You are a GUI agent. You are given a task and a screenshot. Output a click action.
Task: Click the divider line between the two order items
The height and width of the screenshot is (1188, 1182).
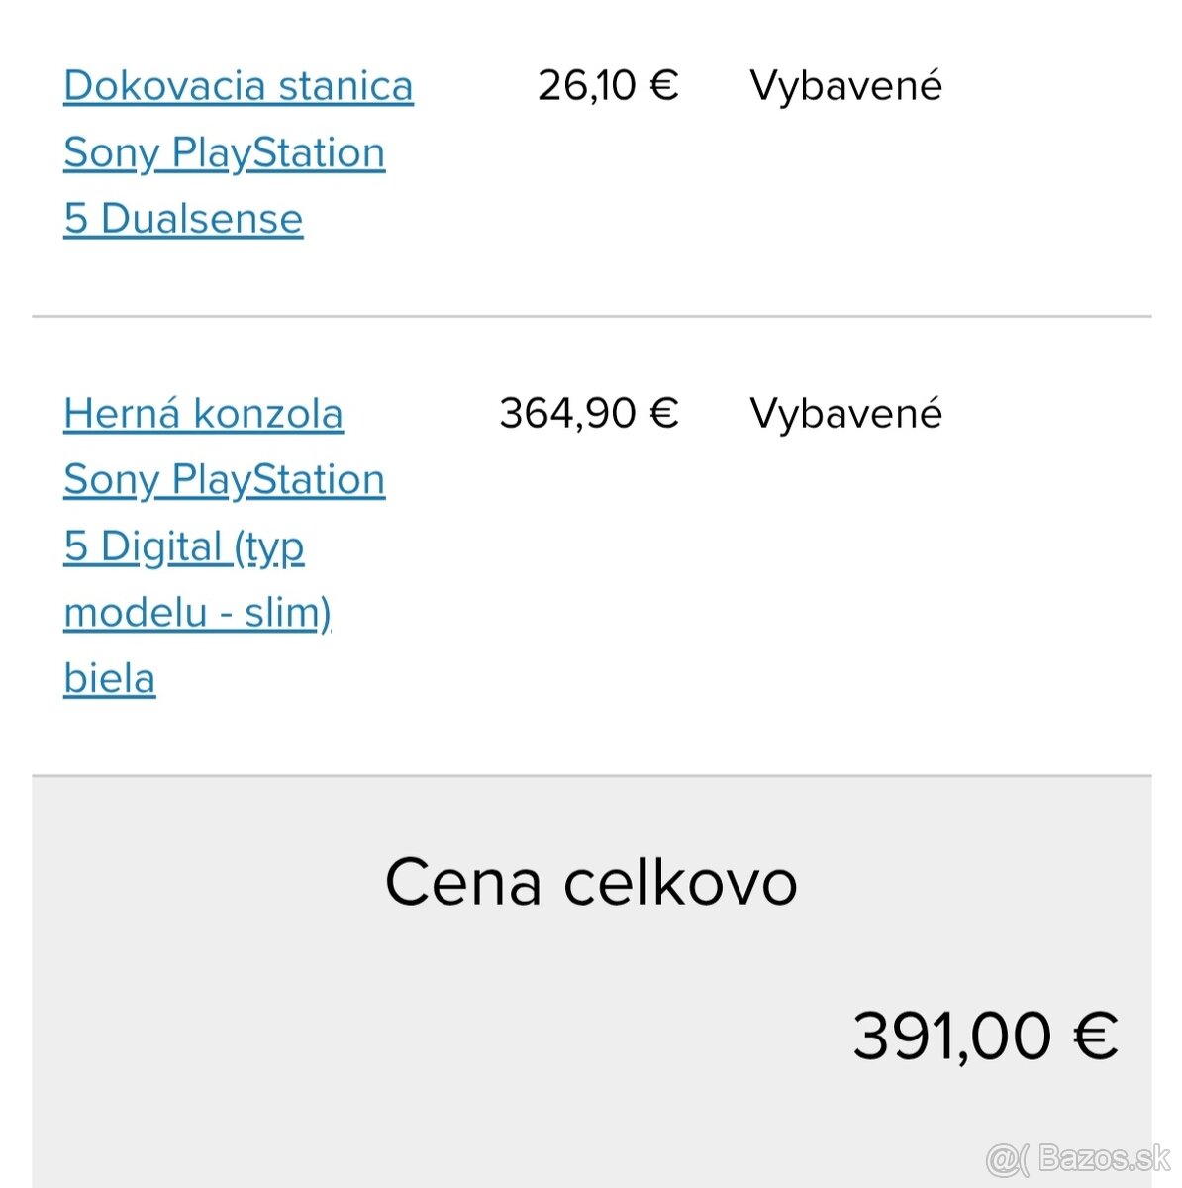pyautogui.click(x=591, y=317)
